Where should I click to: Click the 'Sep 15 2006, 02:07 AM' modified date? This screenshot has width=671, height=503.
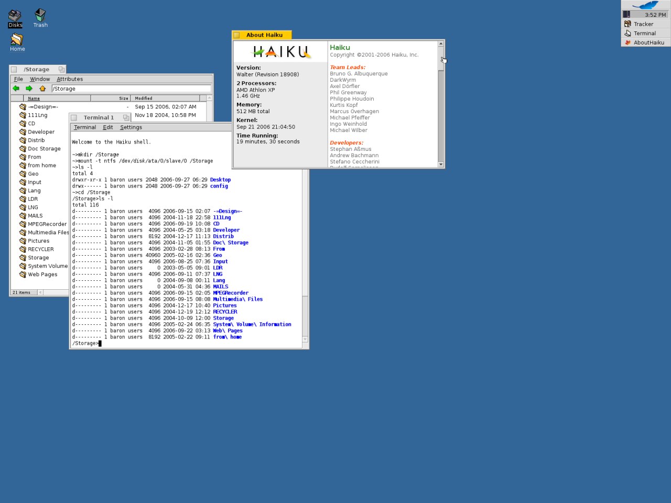click(x=165, y=107)
